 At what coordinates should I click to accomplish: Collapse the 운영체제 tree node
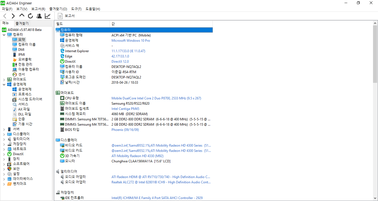[x=4, y=84]
